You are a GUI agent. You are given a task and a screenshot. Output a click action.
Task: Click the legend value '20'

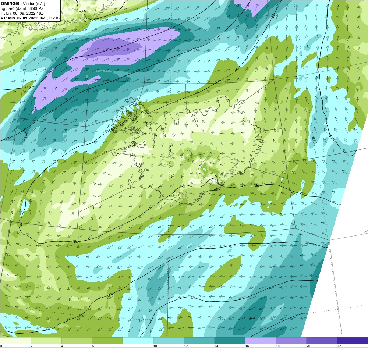[x=308, y=346]
